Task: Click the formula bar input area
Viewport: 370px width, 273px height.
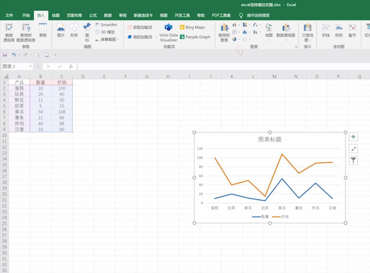Action: tap(224, 67)
